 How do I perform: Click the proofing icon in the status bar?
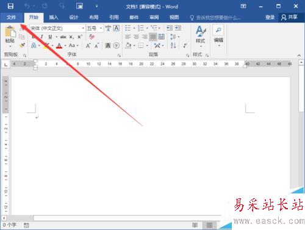click(26, 225)
